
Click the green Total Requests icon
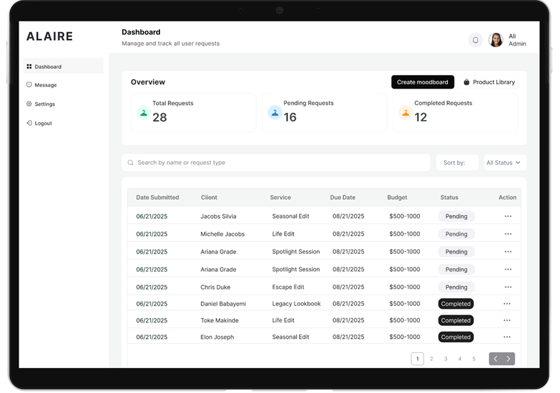click(144, 113)
